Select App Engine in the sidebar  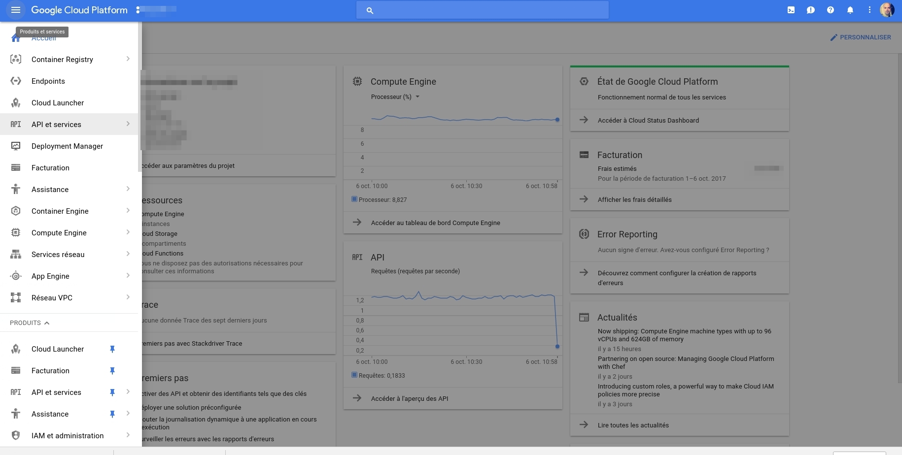(x=69, y=276)
